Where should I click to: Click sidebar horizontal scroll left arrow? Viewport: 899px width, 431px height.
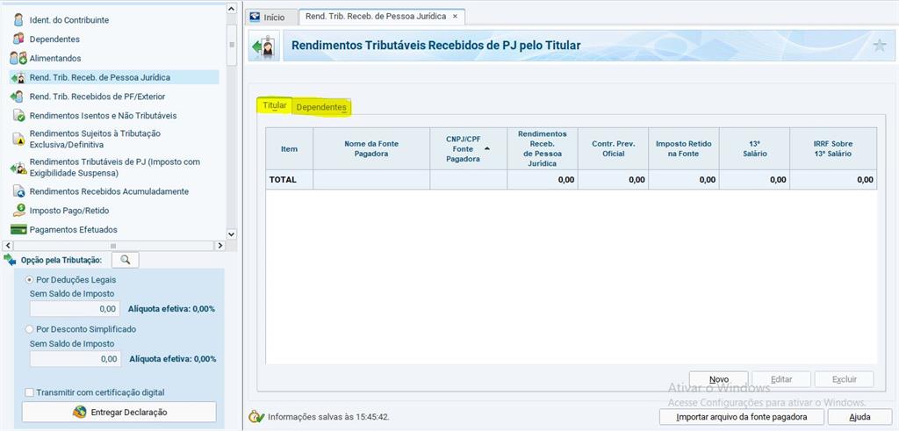click(8, 245)
